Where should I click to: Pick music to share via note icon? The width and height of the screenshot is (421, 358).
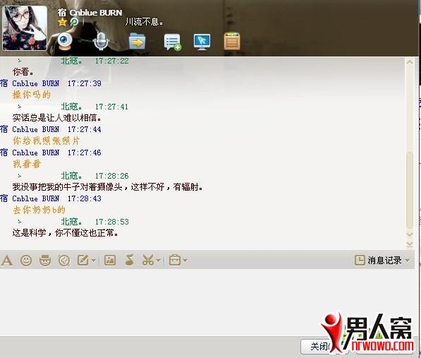130,261
